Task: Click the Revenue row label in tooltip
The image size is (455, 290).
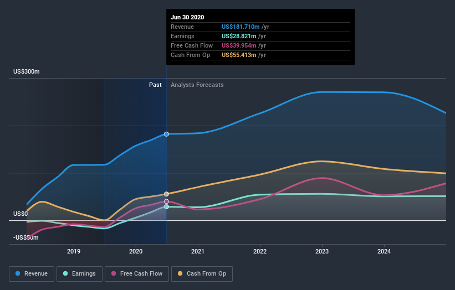Action: [182, 27]
